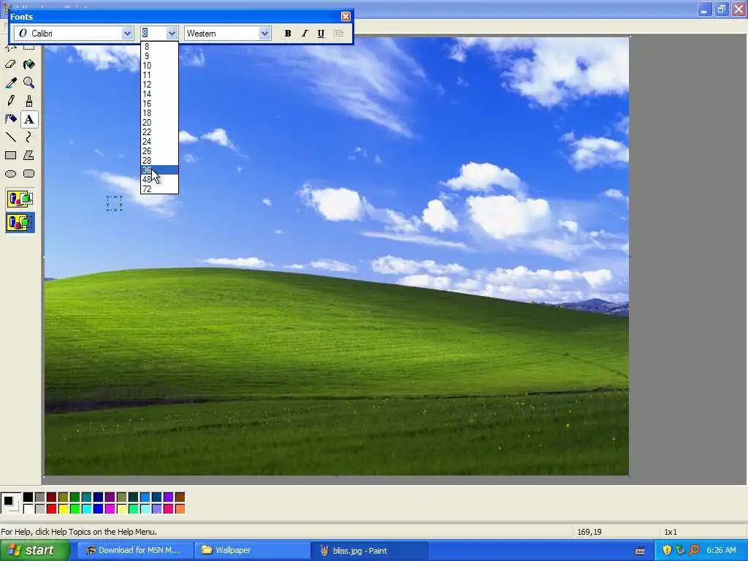Collapse the font size dropdown arrow

(172, 34)
